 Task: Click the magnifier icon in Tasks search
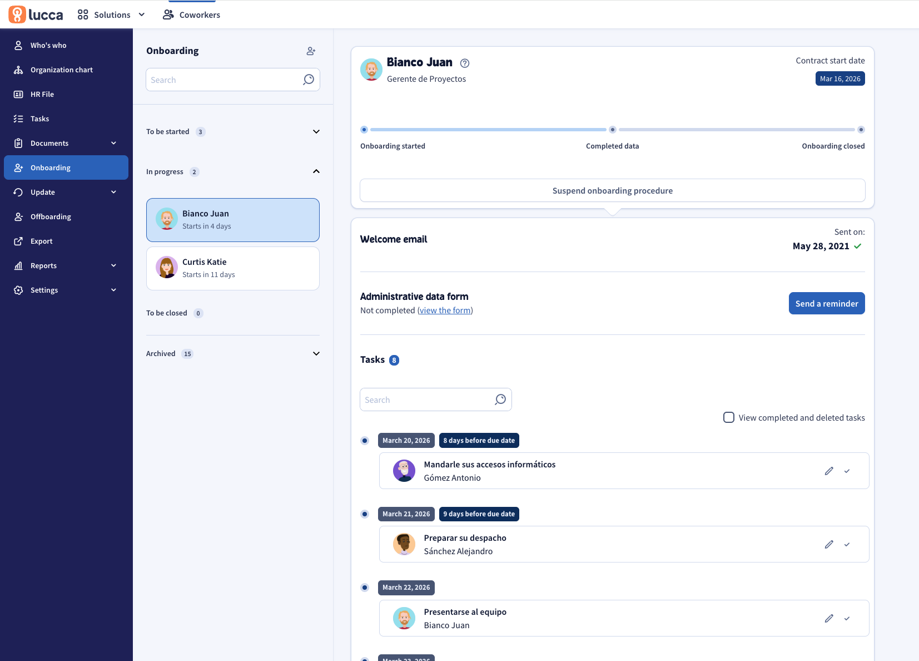point(500,399)
